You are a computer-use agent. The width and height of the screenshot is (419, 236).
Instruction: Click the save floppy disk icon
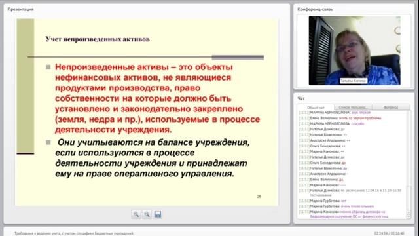(x=158, y=214)
